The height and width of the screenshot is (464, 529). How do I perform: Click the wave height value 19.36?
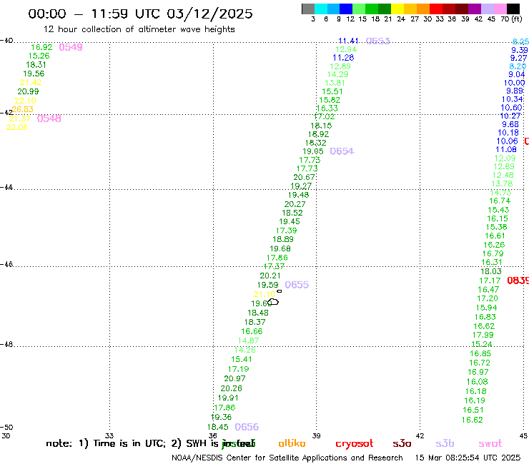point(221,417)
